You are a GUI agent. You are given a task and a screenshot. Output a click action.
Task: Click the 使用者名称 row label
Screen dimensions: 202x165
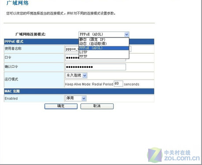[13, 48]
